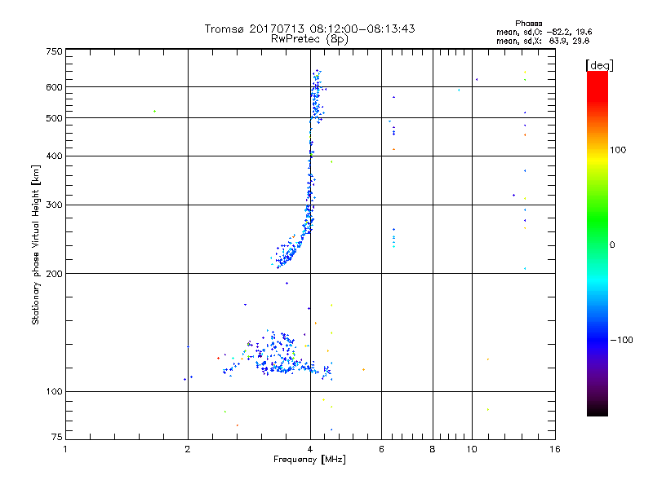This screenshot has height=489, width=653.
Task: Click the 'RwPretec (8p)' subtitle
Action: 309,39
